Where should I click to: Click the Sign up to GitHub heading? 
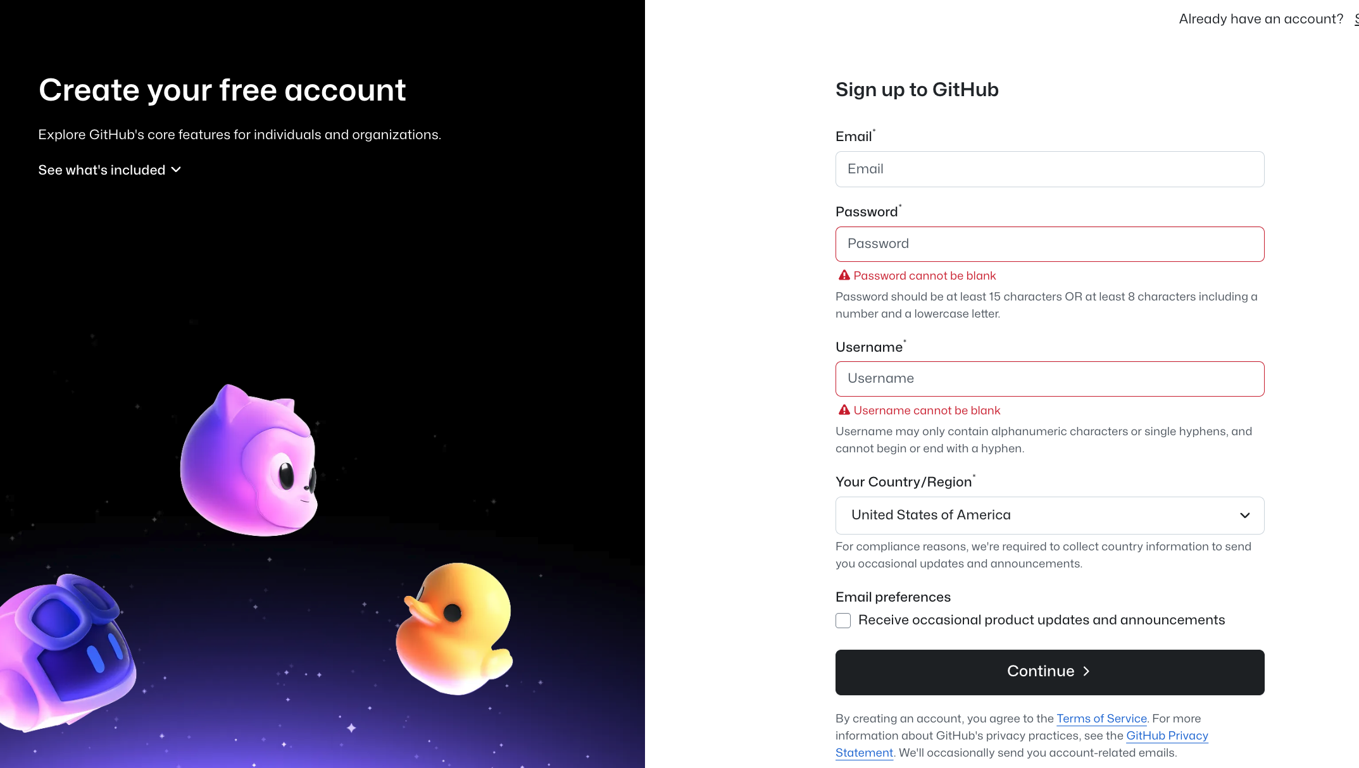click(x=917, y=90)
